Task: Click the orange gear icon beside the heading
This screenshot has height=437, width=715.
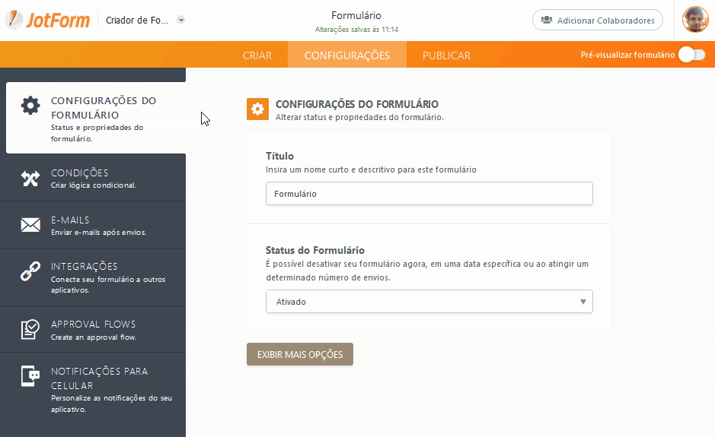Action: (257, 109)
